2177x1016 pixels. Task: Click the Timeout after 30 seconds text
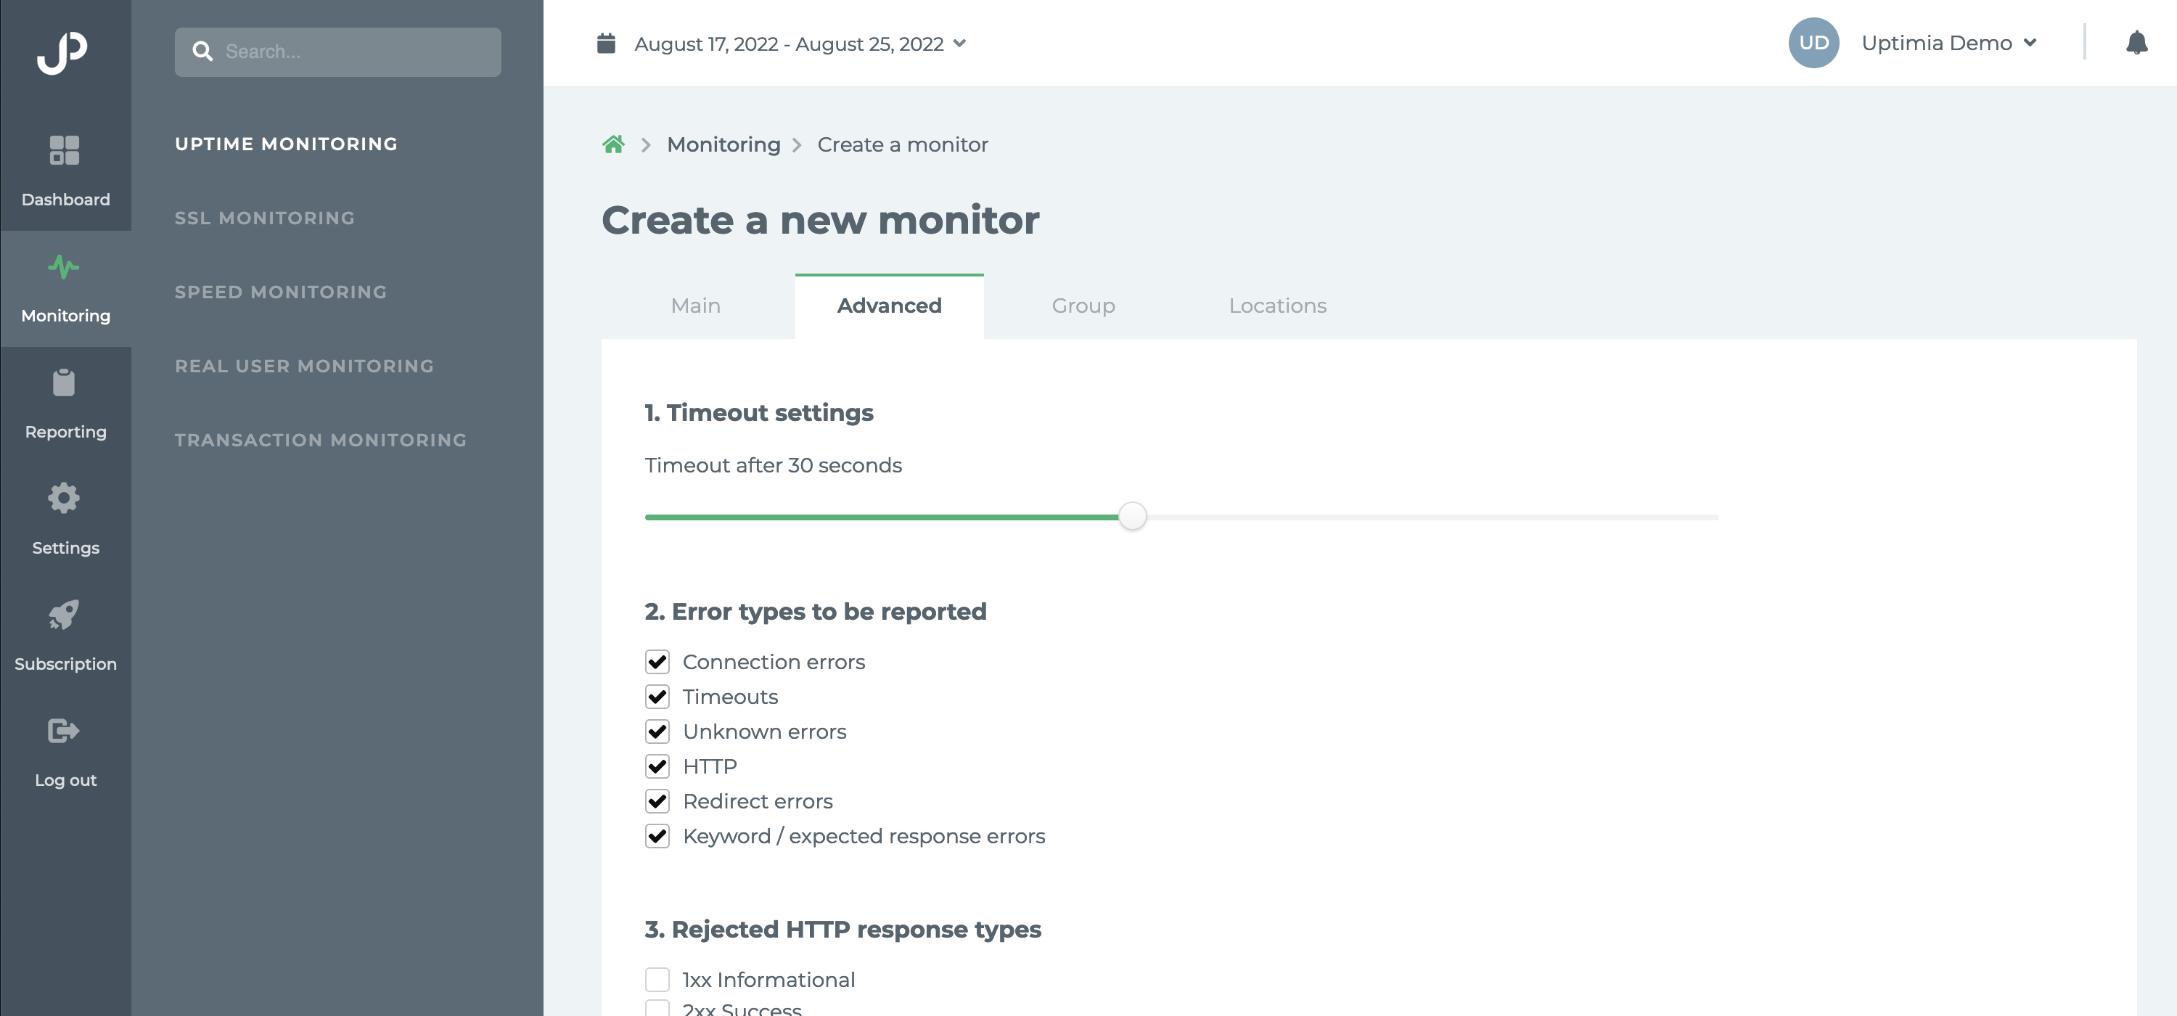[774, 466]
